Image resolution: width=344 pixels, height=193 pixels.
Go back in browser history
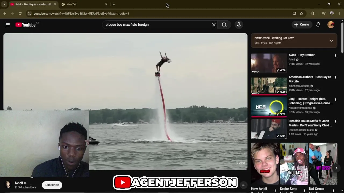5,13
